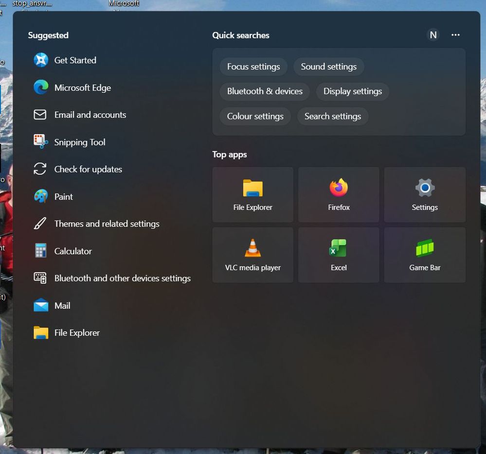Image resolution: width=486 pixels, height=454 pixels.
Task: Click the Snipping Tool label
Action: 80,142
